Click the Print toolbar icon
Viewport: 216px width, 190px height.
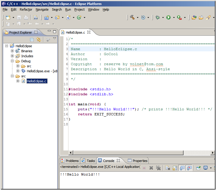(26, 17)
